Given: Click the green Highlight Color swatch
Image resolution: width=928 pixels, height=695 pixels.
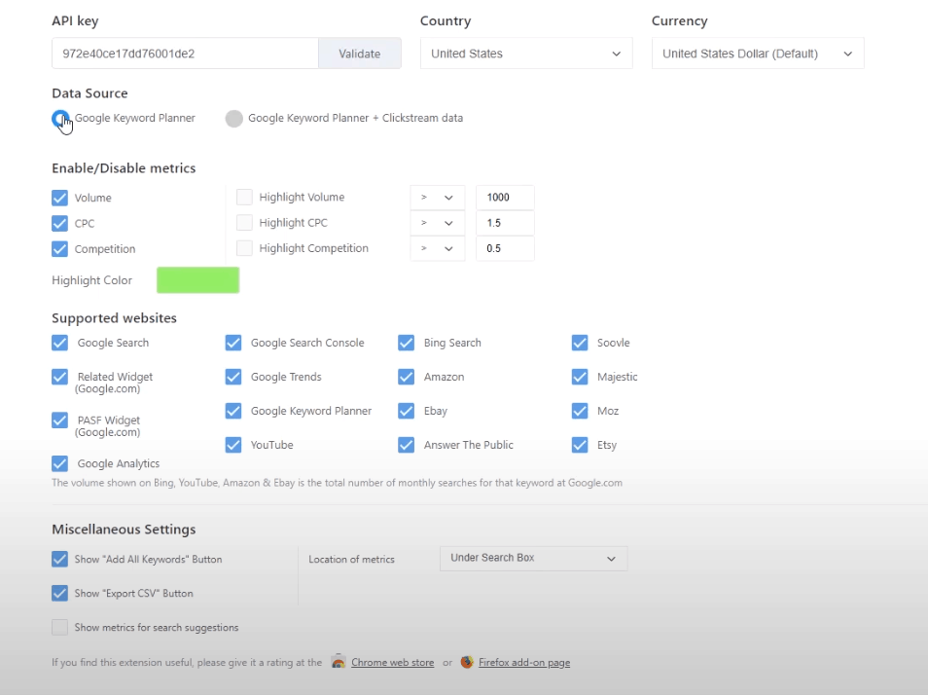Looking at the screenshot, I should coord(197,280).
